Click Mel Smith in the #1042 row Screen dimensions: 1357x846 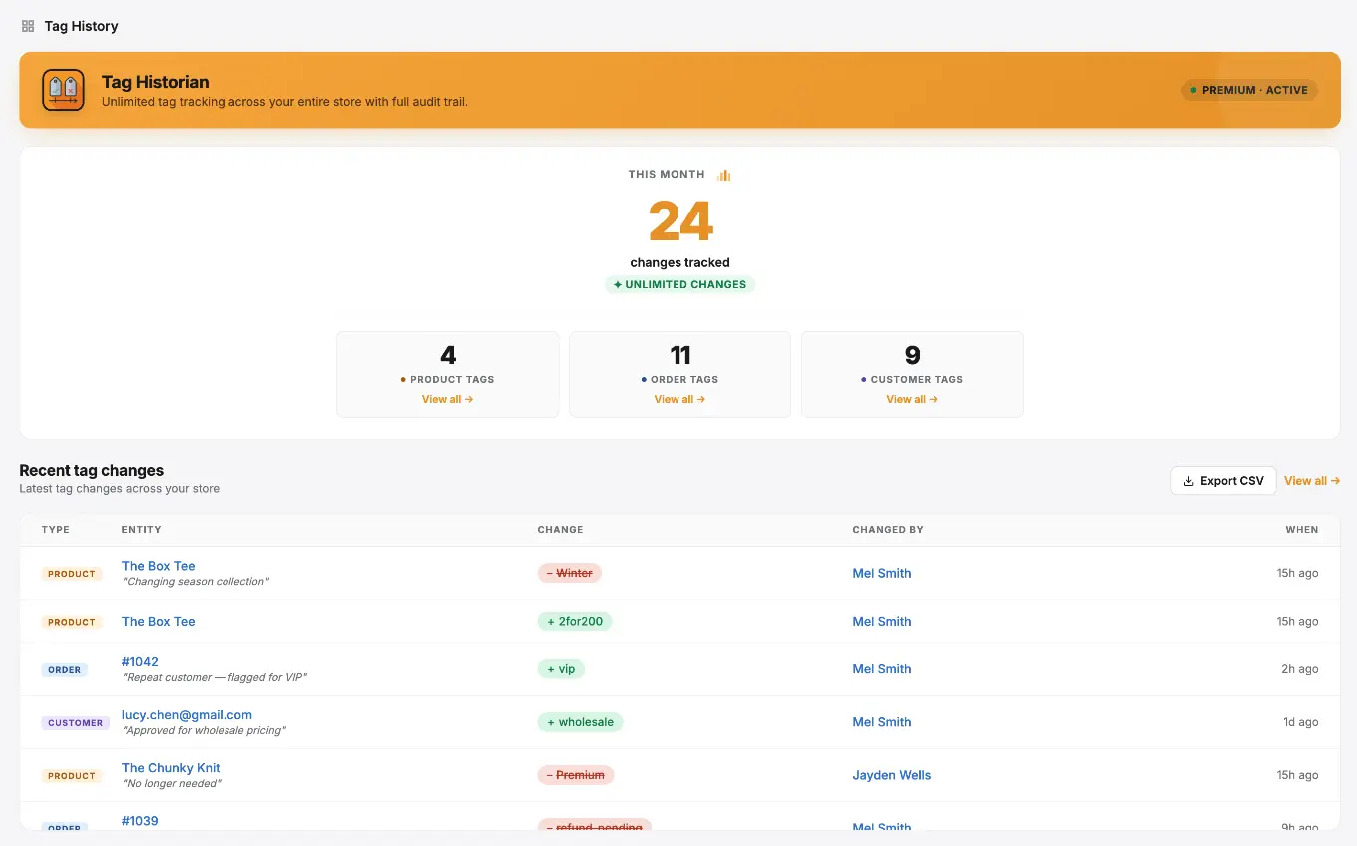pyautogui.click(x=882, y=669)
